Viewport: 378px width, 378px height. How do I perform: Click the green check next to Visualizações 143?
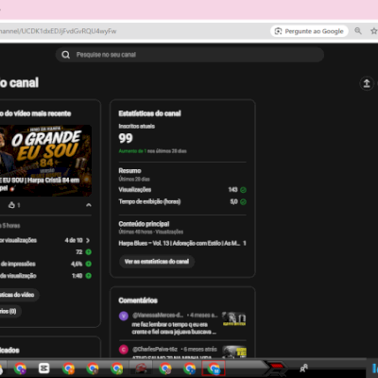[x=243, y=190]
